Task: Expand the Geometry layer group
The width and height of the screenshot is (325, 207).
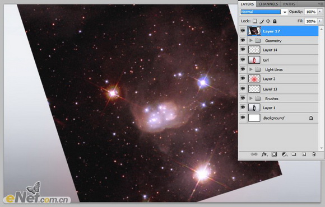Action: pyautogui.click(x=251, y=40)
